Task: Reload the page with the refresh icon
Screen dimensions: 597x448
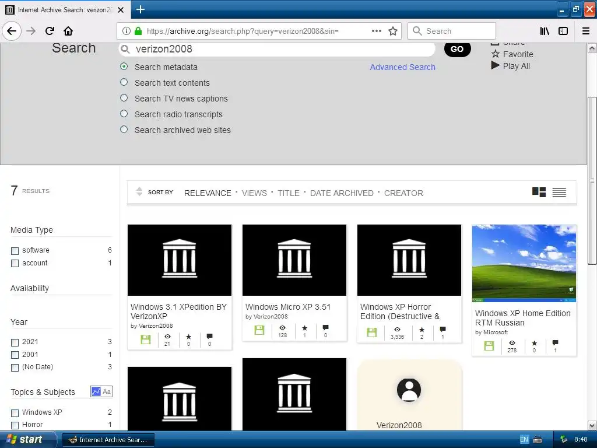Action: pyautogui.click(x=50, y=31)
